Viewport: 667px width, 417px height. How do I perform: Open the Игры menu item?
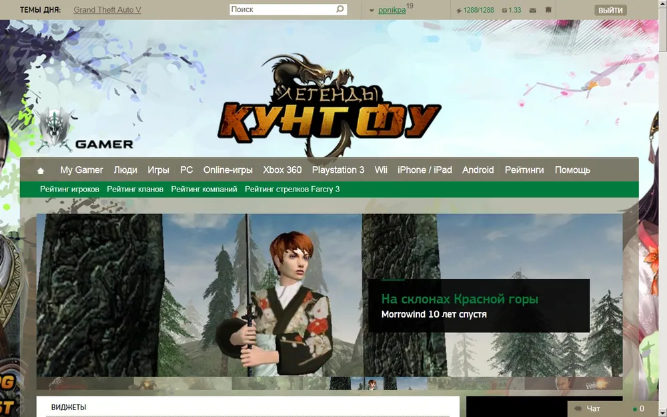158,169
